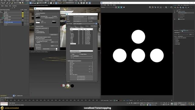Click the play animation button
The width and height of the screenshot is (195, 110).
coord(165,103)
